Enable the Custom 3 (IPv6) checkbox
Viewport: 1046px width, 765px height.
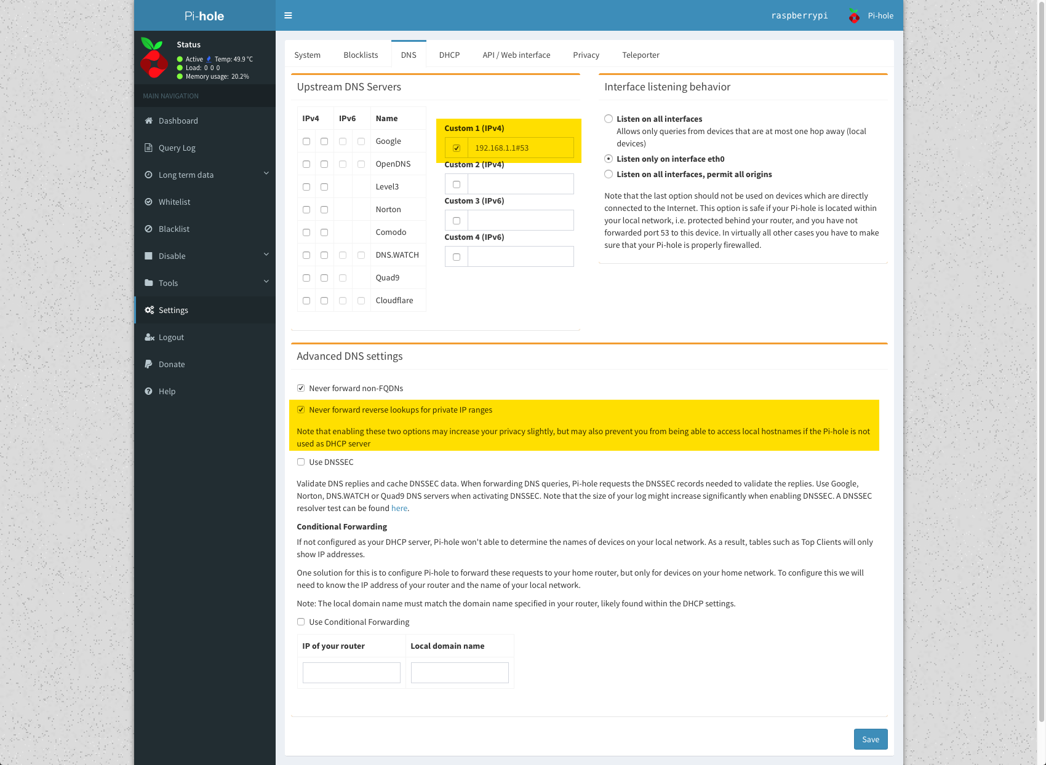pyautogui.click(x=457, y=221)
